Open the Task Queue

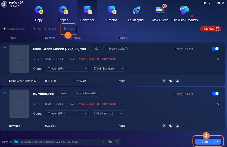160,14
